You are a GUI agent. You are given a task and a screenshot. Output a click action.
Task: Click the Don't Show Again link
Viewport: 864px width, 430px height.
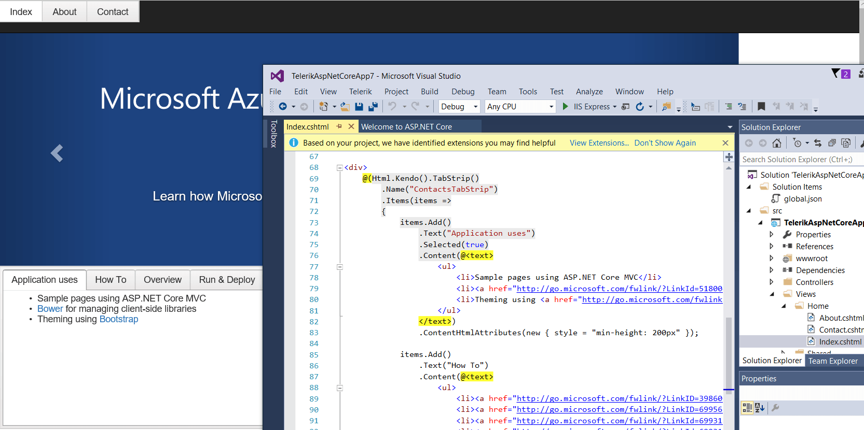coord(665,143)
